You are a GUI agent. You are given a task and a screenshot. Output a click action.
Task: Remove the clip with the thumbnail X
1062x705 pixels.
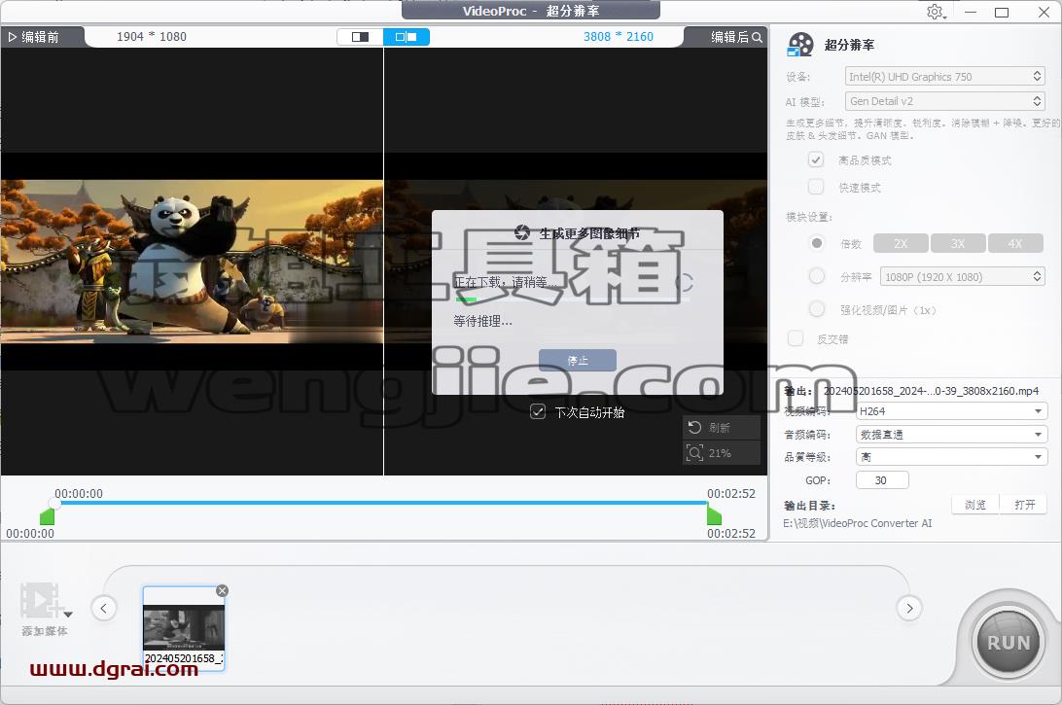click(x=222, y=591)
